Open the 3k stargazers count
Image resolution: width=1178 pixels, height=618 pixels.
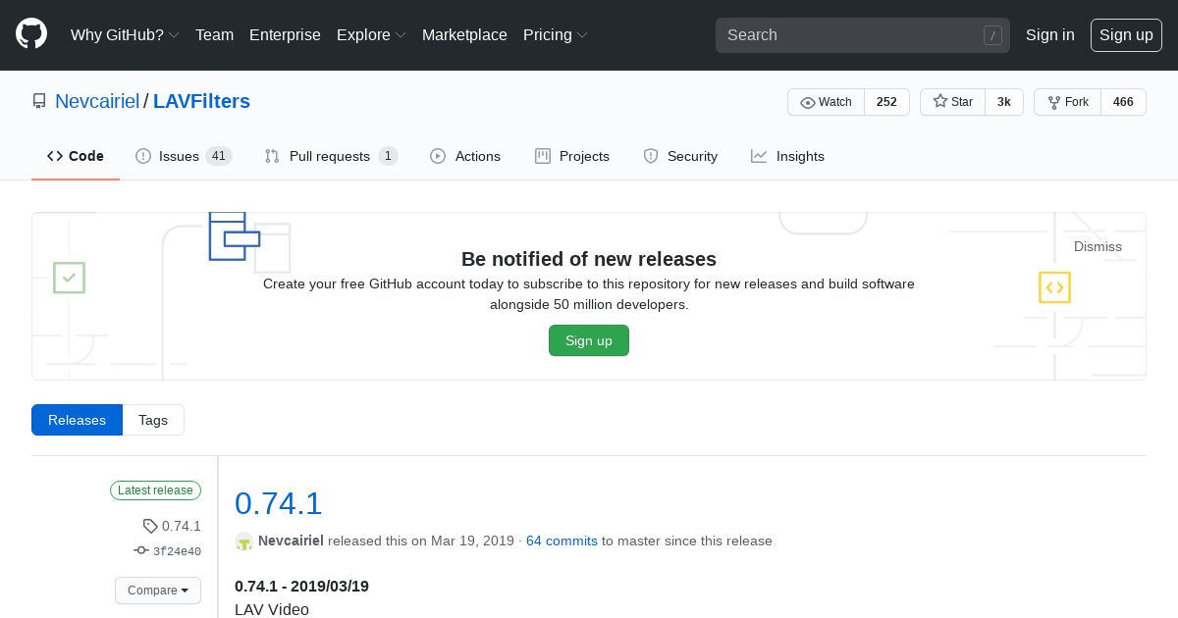pos(1004,102)
